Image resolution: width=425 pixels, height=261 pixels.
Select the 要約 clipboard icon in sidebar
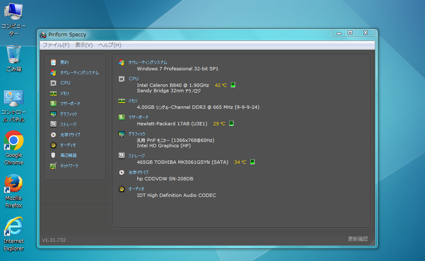[53, 62]
